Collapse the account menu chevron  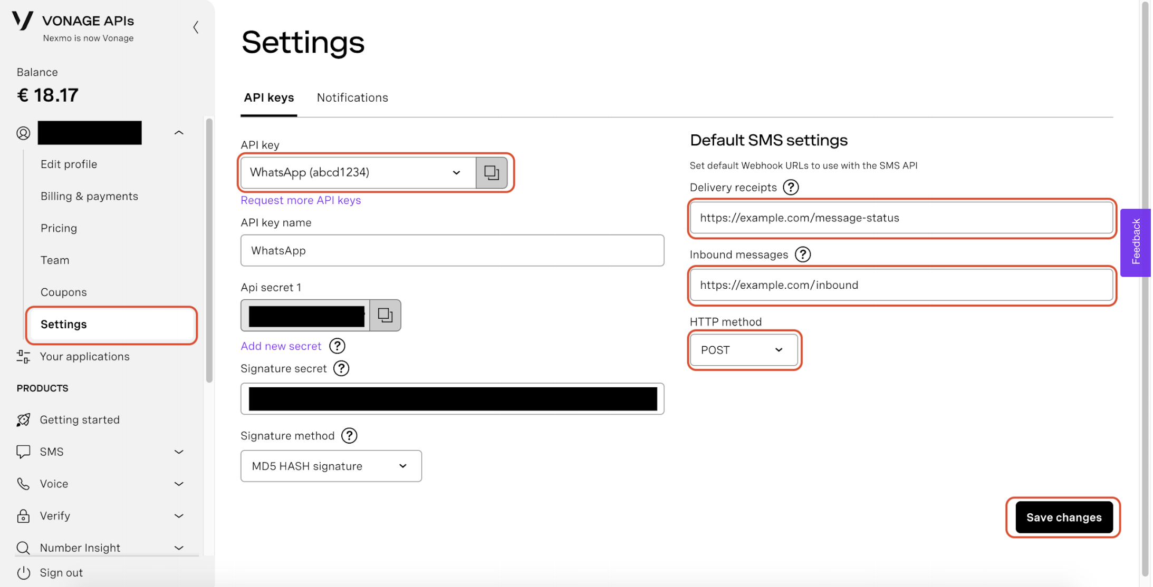(179, 133)
